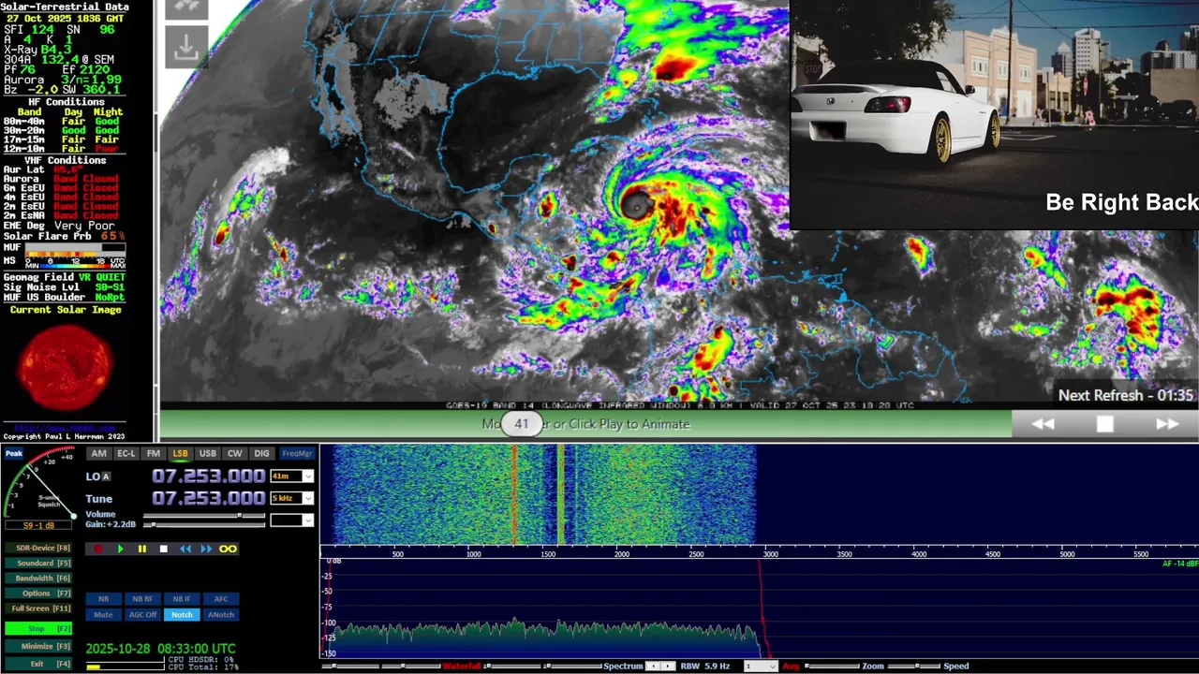Click the S9 -1 dB signal readout
Viewport: 1199px width, 674px height.
point(38,525)
